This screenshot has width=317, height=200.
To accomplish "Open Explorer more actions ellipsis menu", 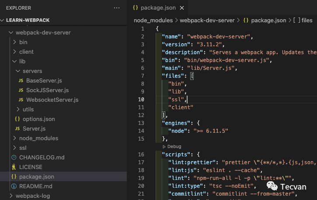I will click(x=117, y=8).
